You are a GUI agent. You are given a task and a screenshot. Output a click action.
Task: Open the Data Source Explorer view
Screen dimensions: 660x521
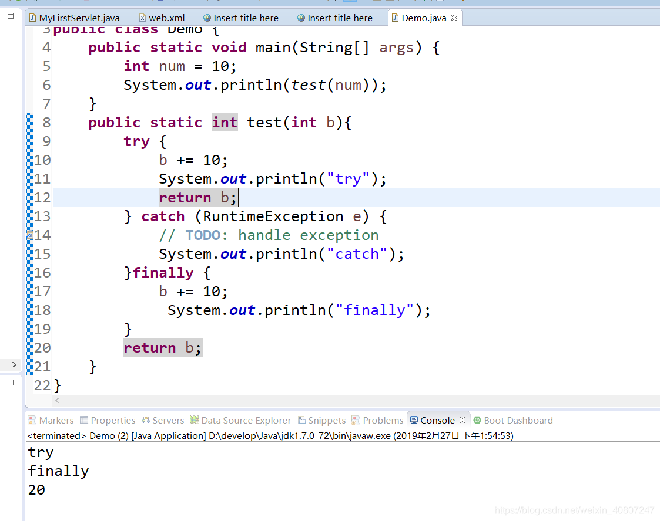[240, 420]
